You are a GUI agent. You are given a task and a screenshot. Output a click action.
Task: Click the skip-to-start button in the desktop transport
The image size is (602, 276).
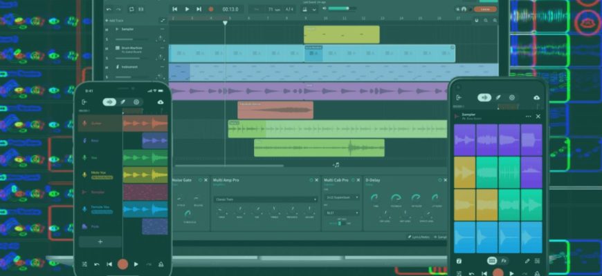click(174, 9)
